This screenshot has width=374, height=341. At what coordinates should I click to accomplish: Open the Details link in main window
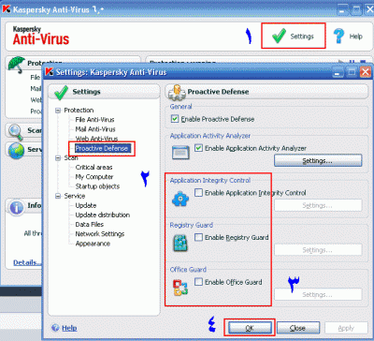click(x=27, y=262)
